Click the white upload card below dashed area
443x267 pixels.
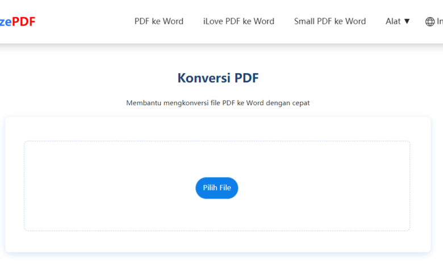pyautogui.click(x=218, y=241)
